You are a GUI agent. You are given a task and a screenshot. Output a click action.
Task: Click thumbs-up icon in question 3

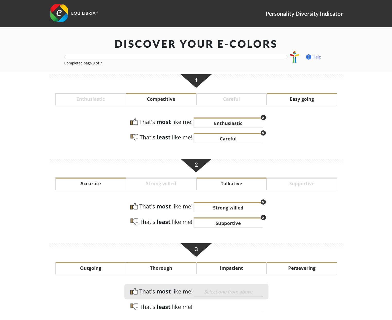pos(134,291)
